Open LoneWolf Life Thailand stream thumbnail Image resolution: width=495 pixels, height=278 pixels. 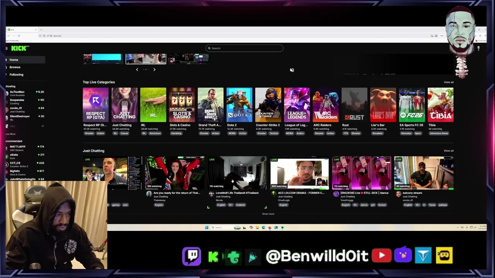coord(237,173)
